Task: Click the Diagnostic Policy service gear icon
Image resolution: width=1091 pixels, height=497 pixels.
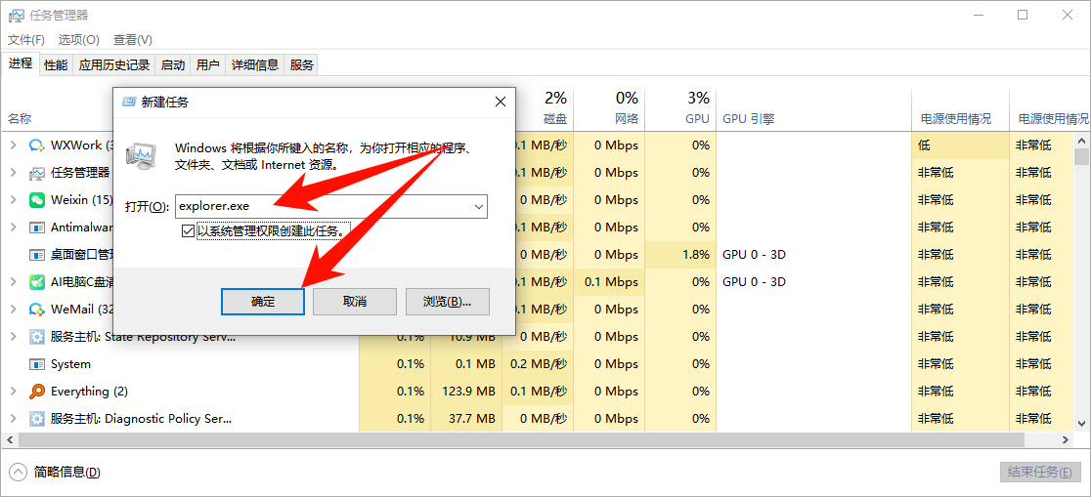Action: click(x=36, y=419)
